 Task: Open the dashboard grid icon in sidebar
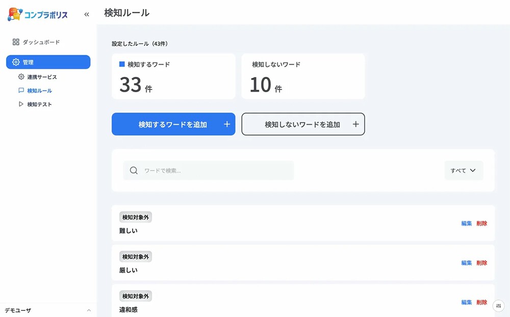coord(16,42)
